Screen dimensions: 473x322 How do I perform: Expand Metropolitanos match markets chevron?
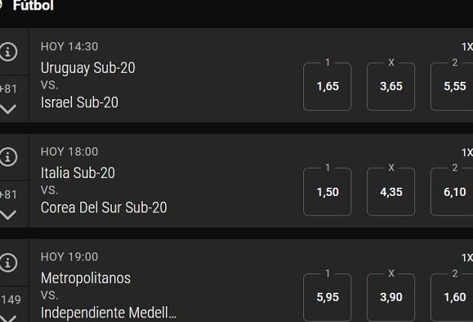[x=8, y=318]
